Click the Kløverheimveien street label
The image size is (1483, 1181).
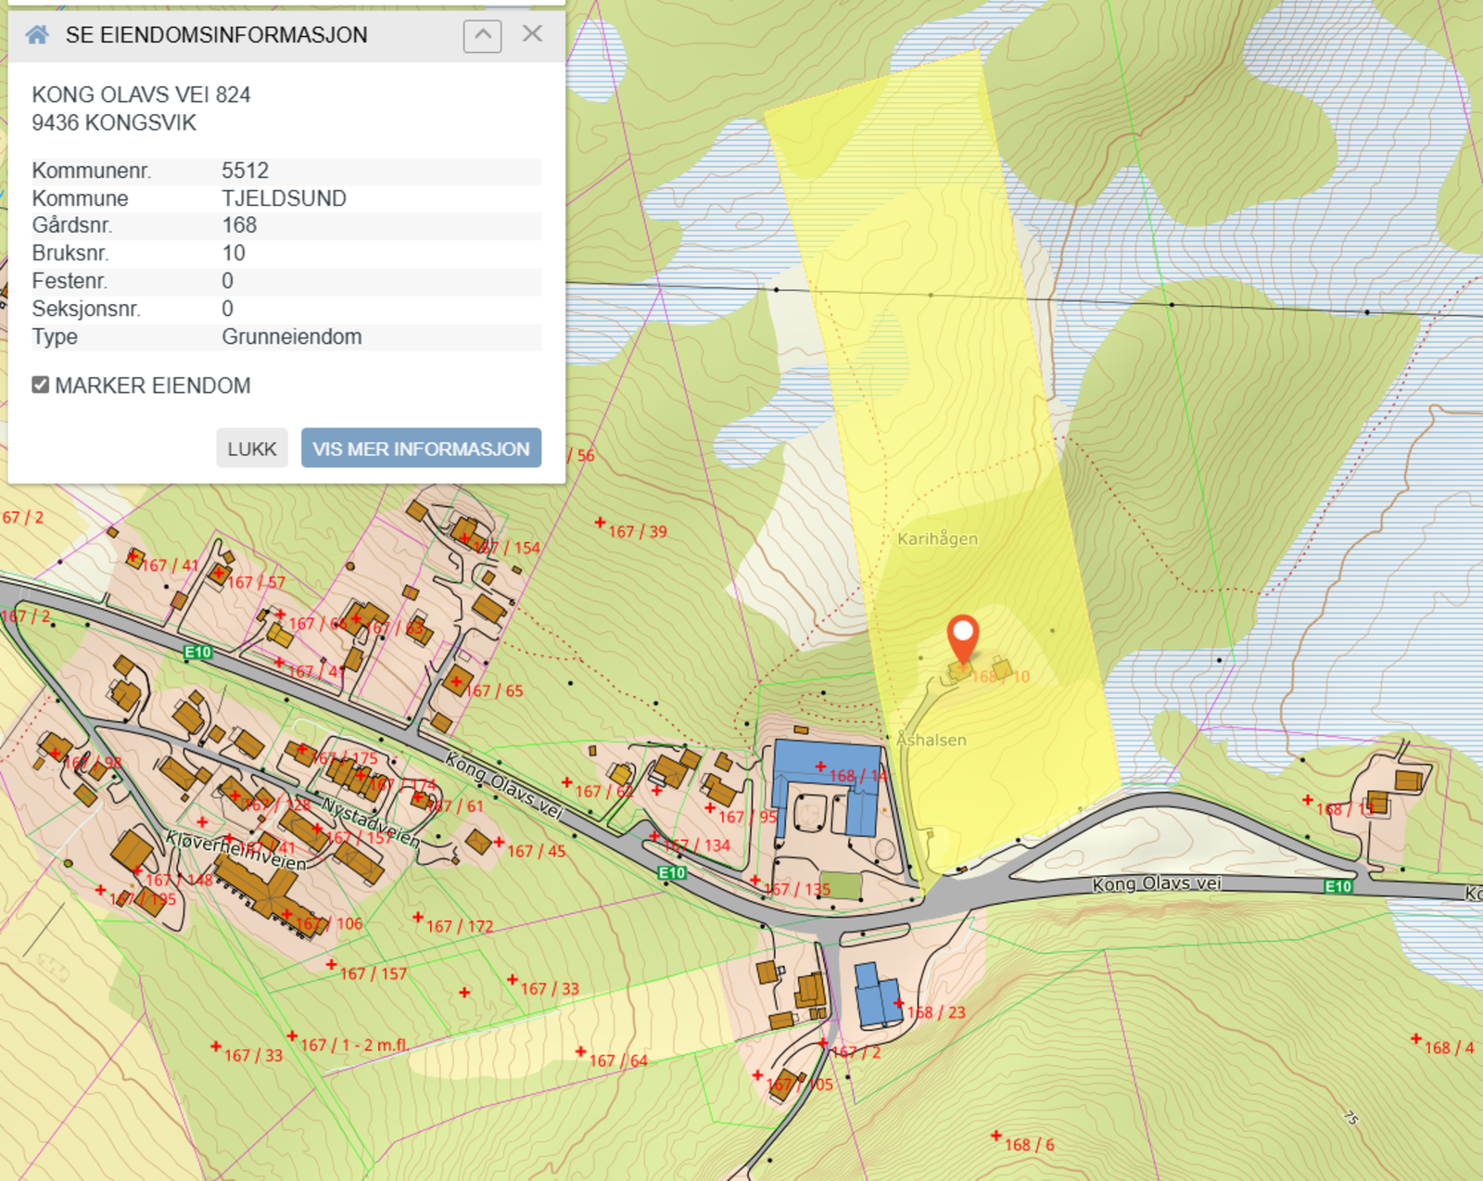235,850
